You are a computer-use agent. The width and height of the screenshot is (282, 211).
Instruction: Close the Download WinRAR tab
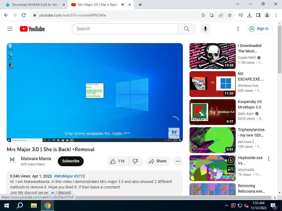(x=64, y=5)
